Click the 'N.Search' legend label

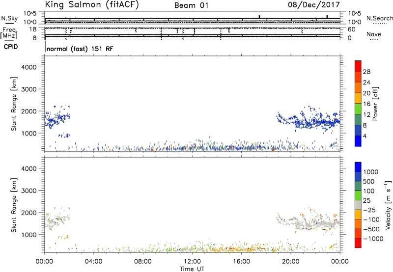click(380, 18)
